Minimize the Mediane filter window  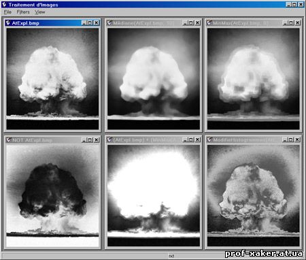[185, 22]
